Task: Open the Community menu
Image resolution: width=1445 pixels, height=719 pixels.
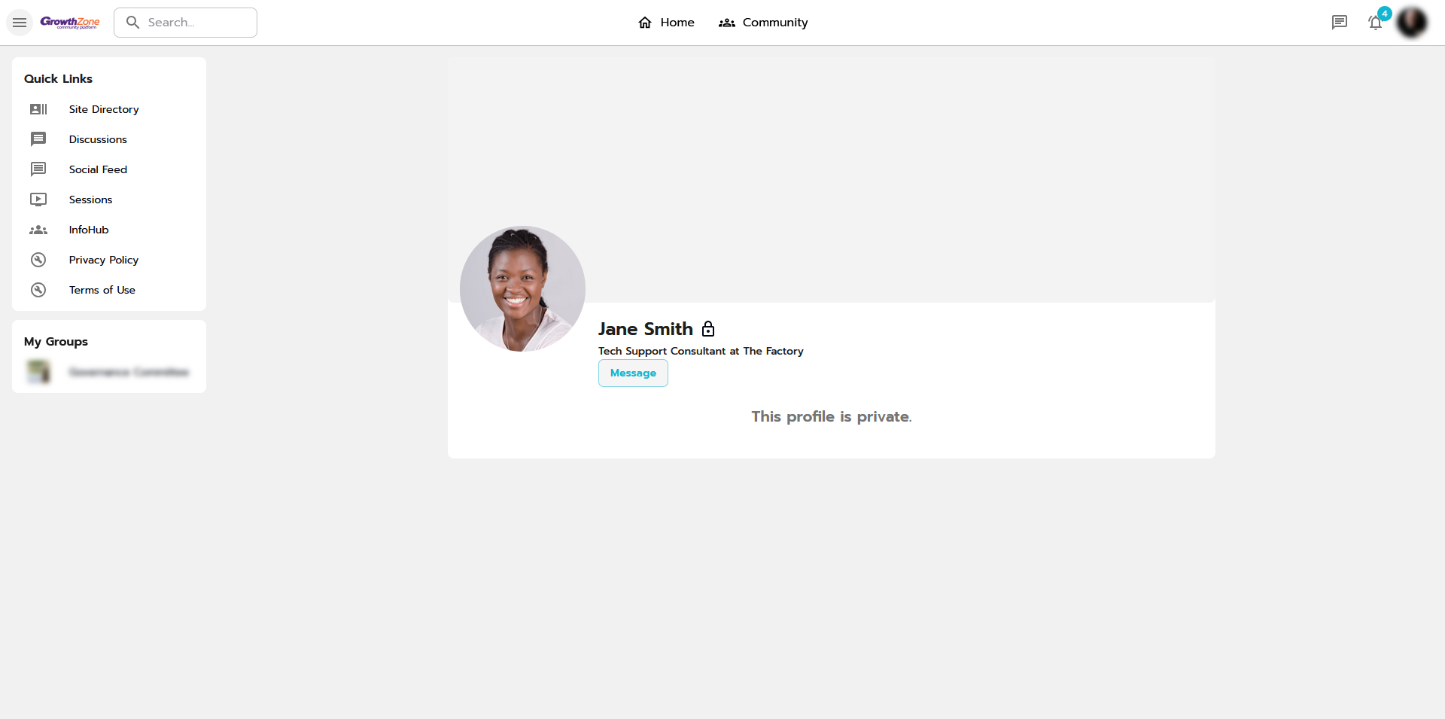Action: (x=763, y=23)
